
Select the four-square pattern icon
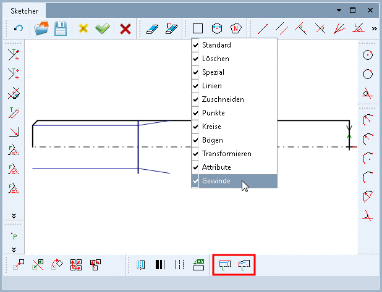76,265
